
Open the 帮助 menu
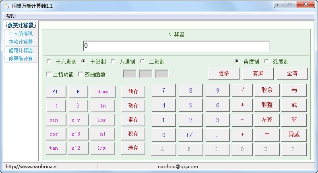11,16
